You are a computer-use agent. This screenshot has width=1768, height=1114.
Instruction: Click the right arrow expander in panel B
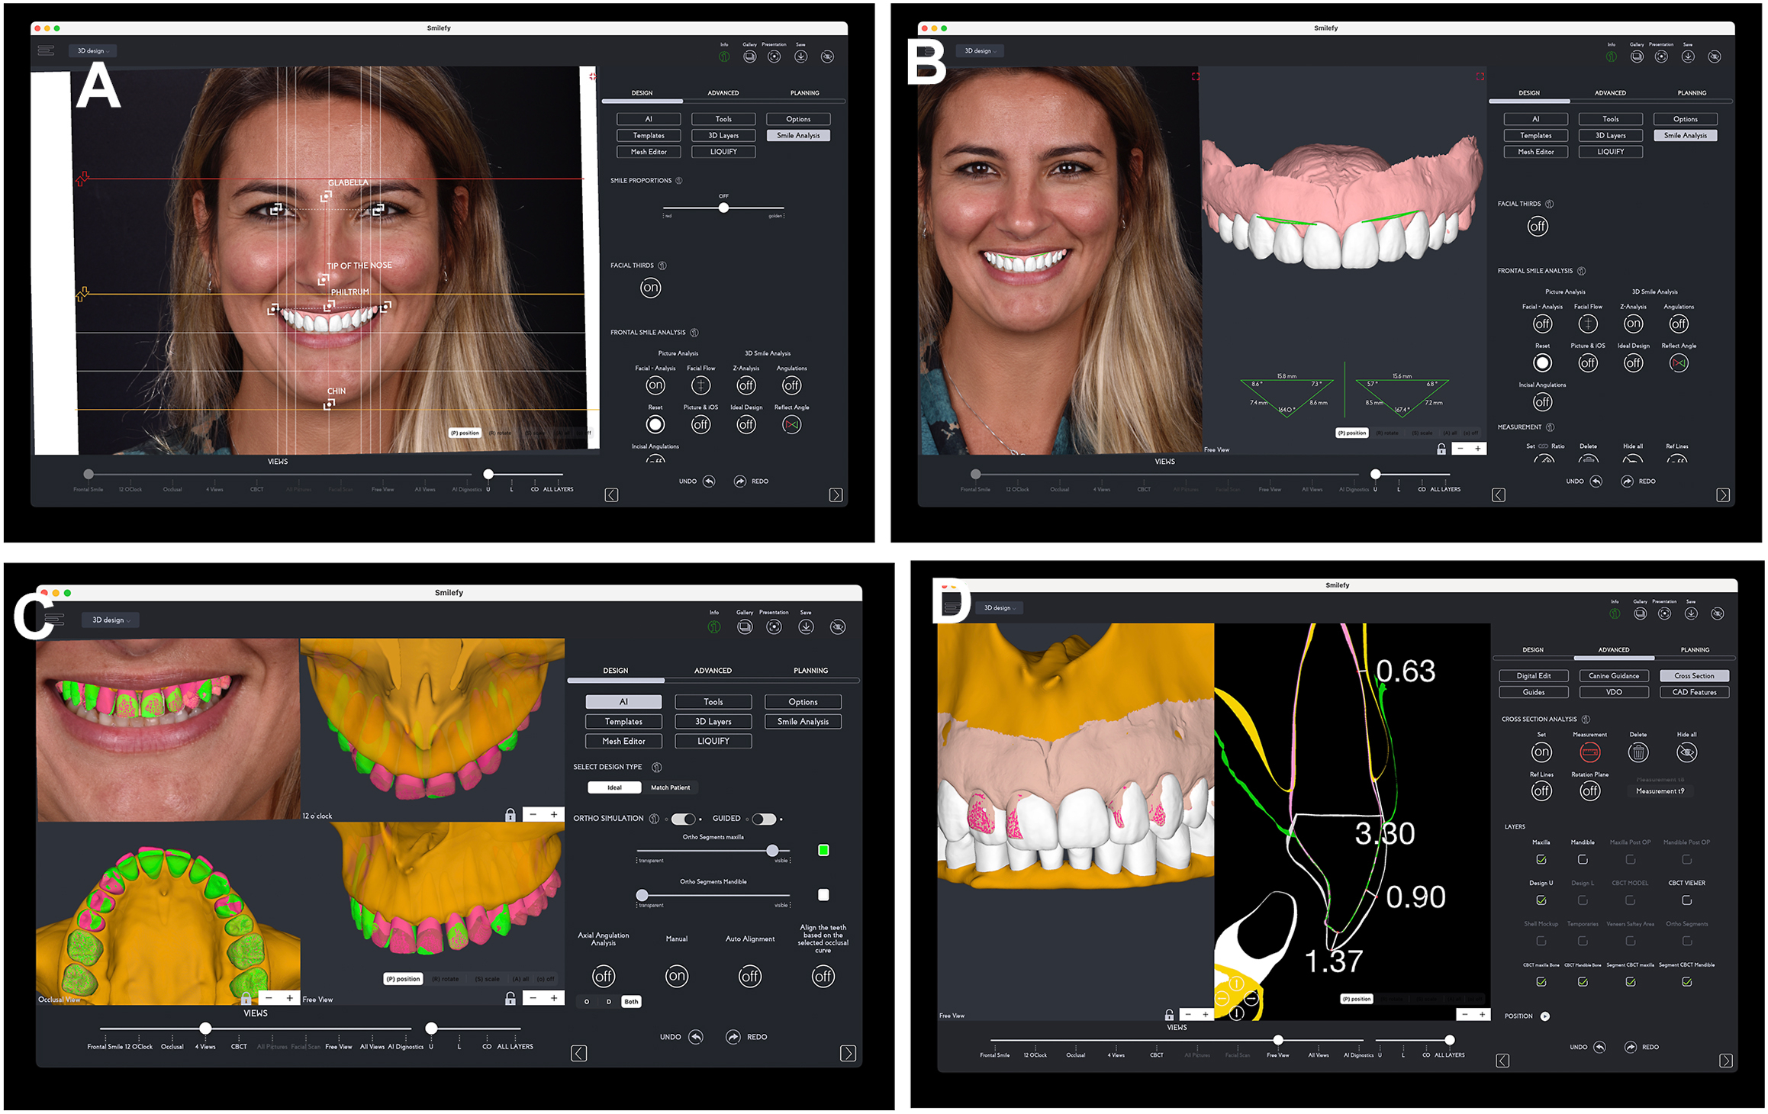[1723, 495]
